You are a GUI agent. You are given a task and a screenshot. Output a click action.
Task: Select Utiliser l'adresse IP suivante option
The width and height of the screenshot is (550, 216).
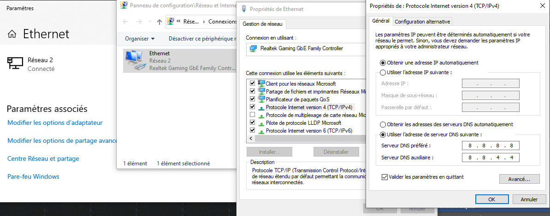[x=383, y=72]
